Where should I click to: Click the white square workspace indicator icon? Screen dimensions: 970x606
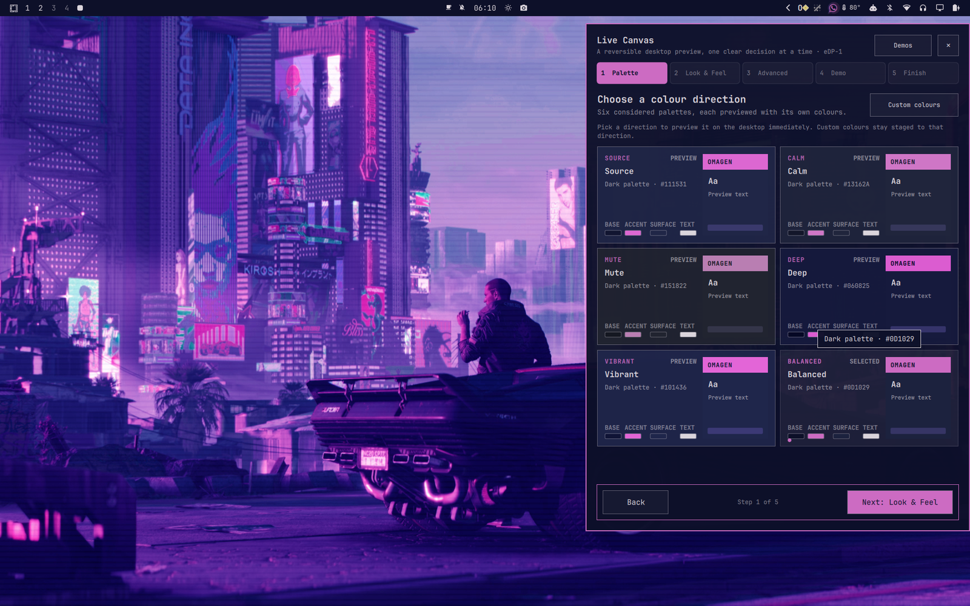(x=80, y=8)
